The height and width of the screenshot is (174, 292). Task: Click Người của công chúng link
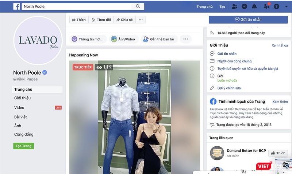click(x=234, y=61)
